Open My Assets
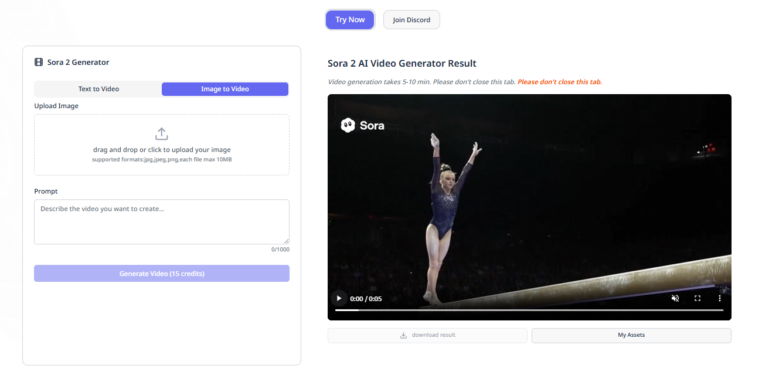 [x=631, y=335]
